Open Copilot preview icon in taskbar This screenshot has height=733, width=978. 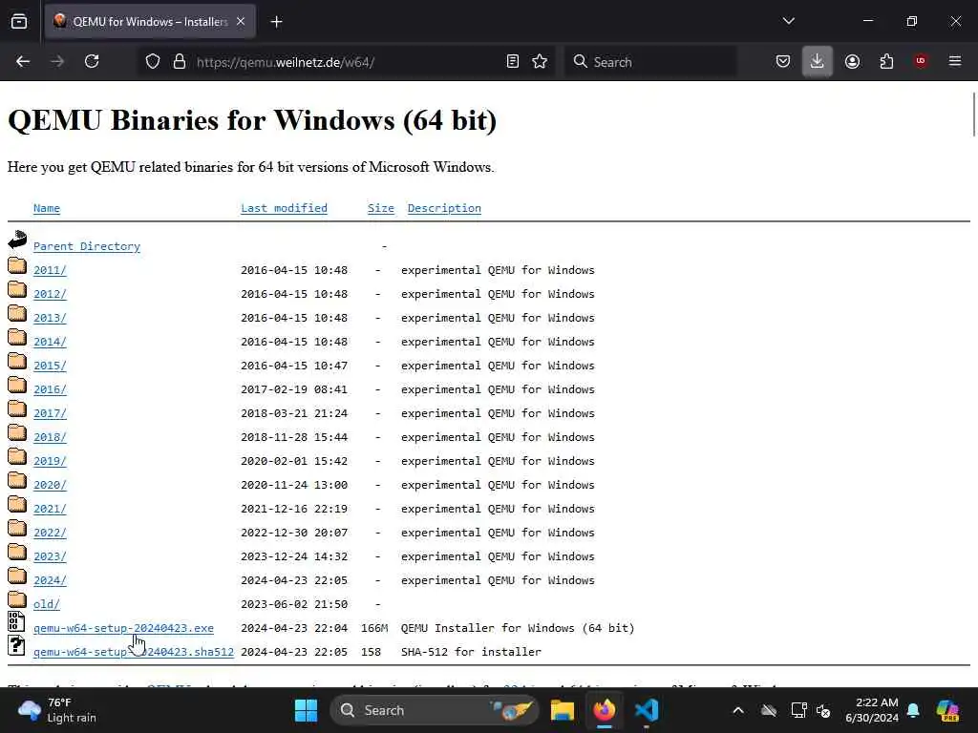948,710
